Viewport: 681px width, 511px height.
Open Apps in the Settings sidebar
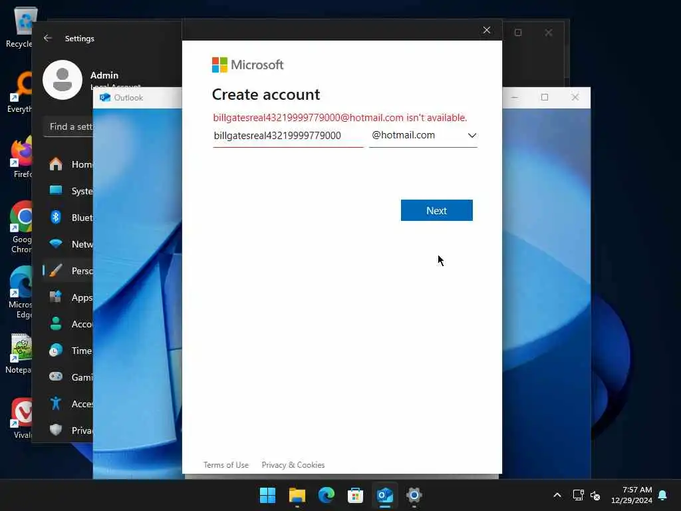click(x=68, y=297)
